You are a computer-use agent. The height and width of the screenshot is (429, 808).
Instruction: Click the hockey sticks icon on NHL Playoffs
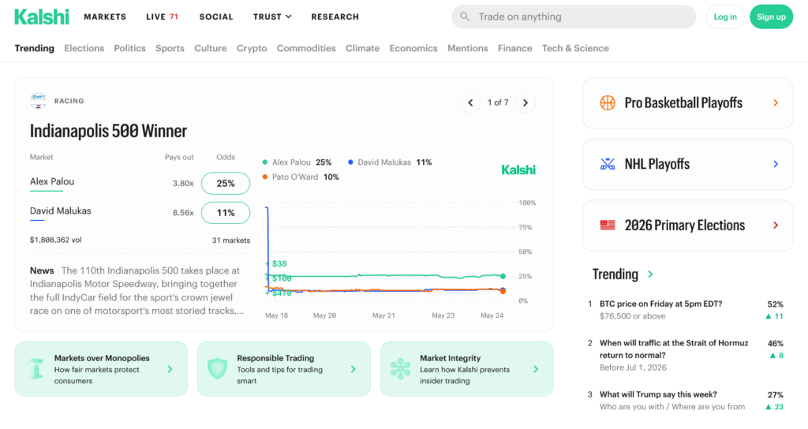pyautogui.click(x=608, y=164)
